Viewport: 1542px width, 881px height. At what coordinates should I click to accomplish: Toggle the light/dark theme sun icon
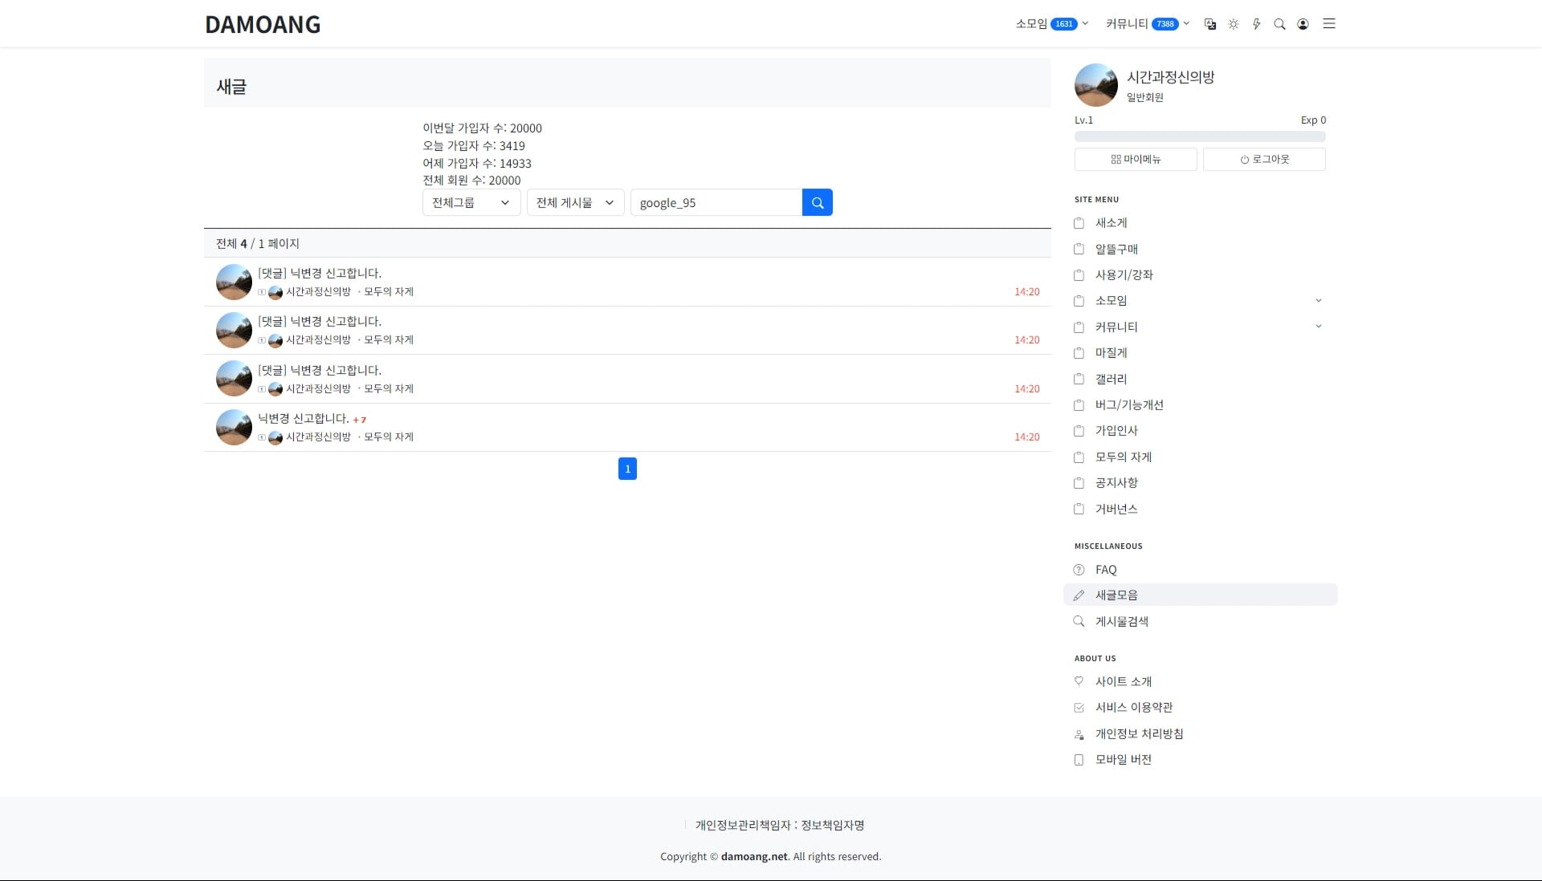pyautogui.click(x=1234, y=24)
